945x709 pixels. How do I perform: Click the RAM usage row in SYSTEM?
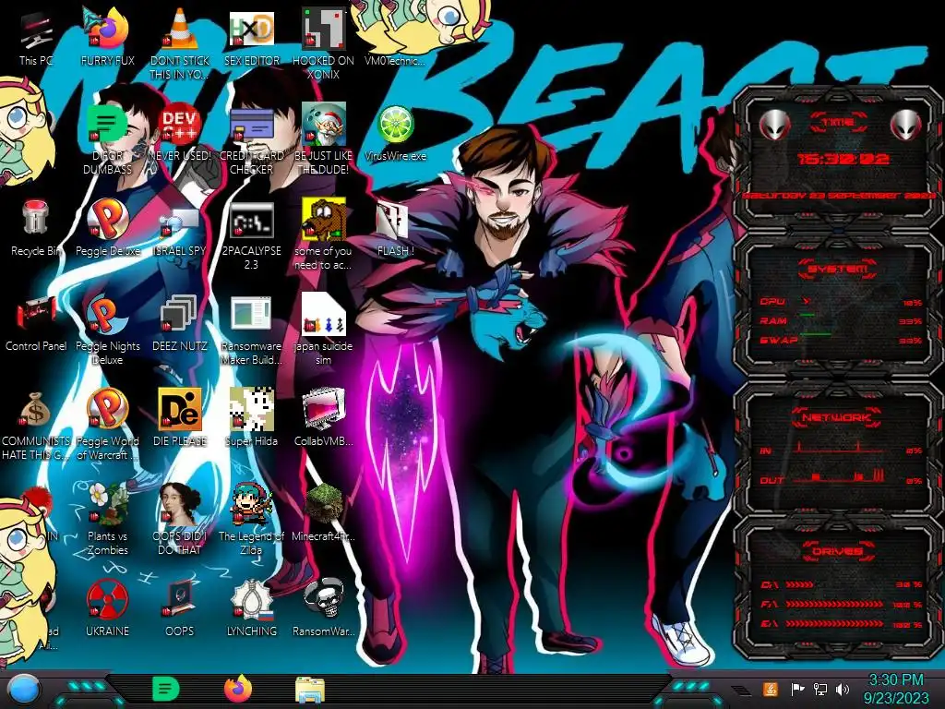tap(841, 320)
